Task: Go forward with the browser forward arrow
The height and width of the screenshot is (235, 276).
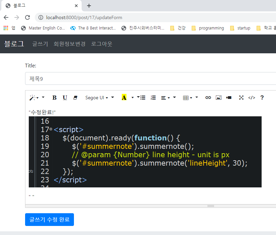Action: [17, 17]
